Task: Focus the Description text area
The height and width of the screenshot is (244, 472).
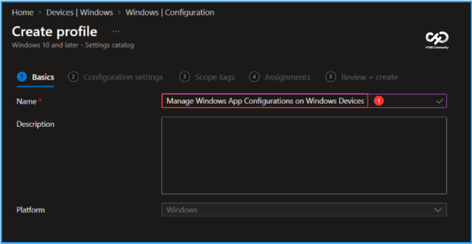Action: pyautogui.click(x=304, y=155)
